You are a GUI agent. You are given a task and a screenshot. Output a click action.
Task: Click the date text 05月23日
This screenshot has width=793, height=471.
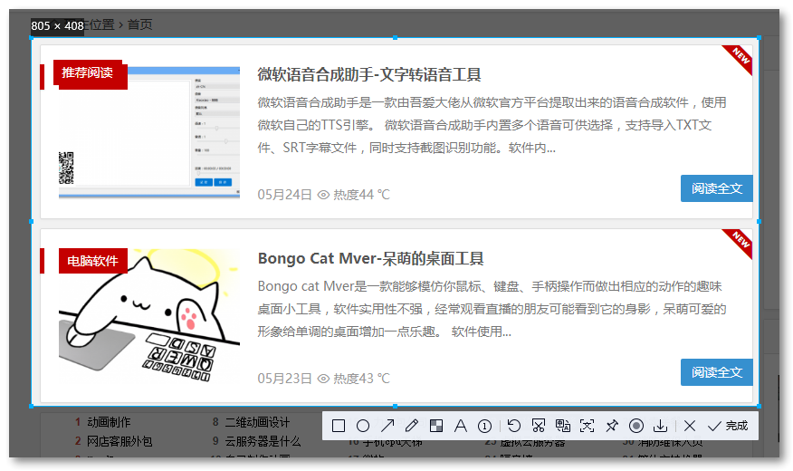pos(285,379)
